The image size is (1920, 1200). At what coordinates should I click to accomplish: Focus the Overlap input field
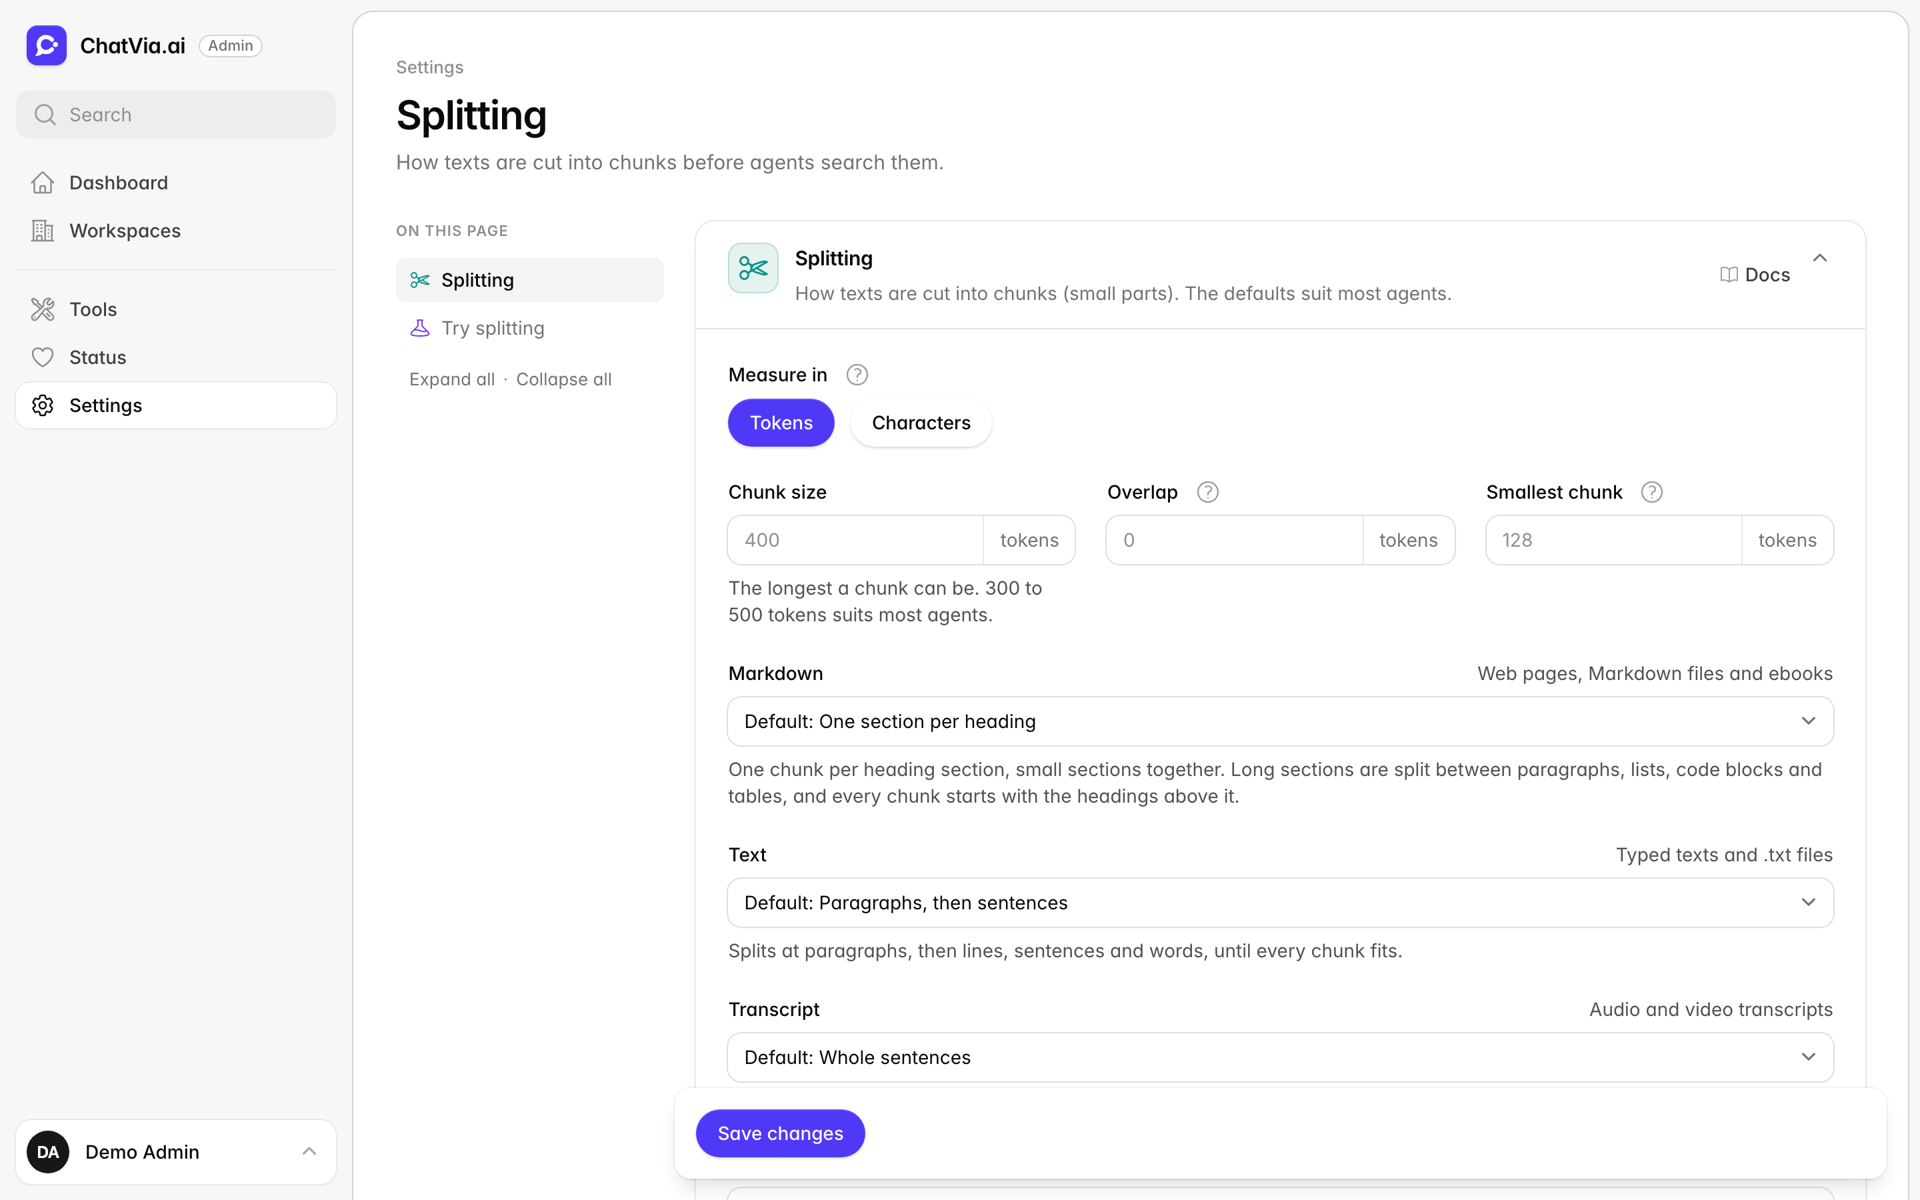(1235, 541)
